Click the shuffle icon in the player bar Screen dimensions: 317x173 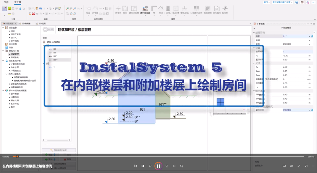click(x=136, y=166)
